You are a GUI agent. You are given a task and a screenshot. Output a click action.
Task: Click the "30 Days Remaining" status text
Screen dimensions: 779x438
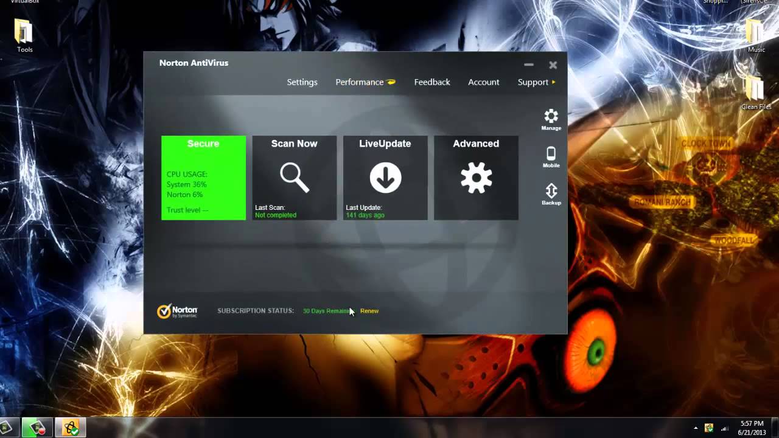click(327, 311)
